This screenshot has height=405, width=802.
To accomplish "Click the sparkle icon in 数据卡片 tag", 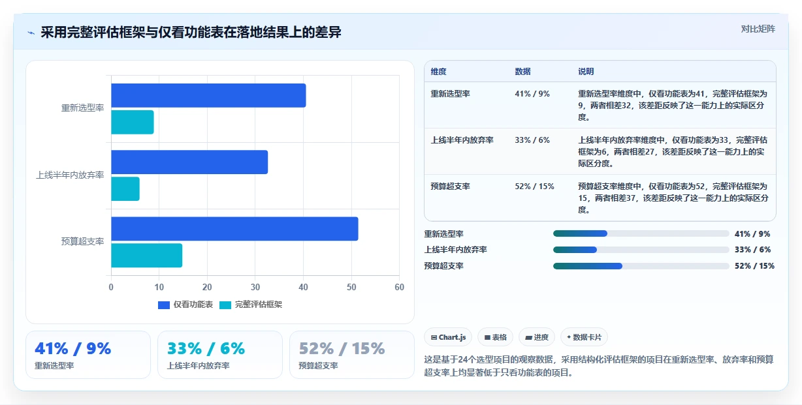I will pyautogui.click(x=569, y=337).
